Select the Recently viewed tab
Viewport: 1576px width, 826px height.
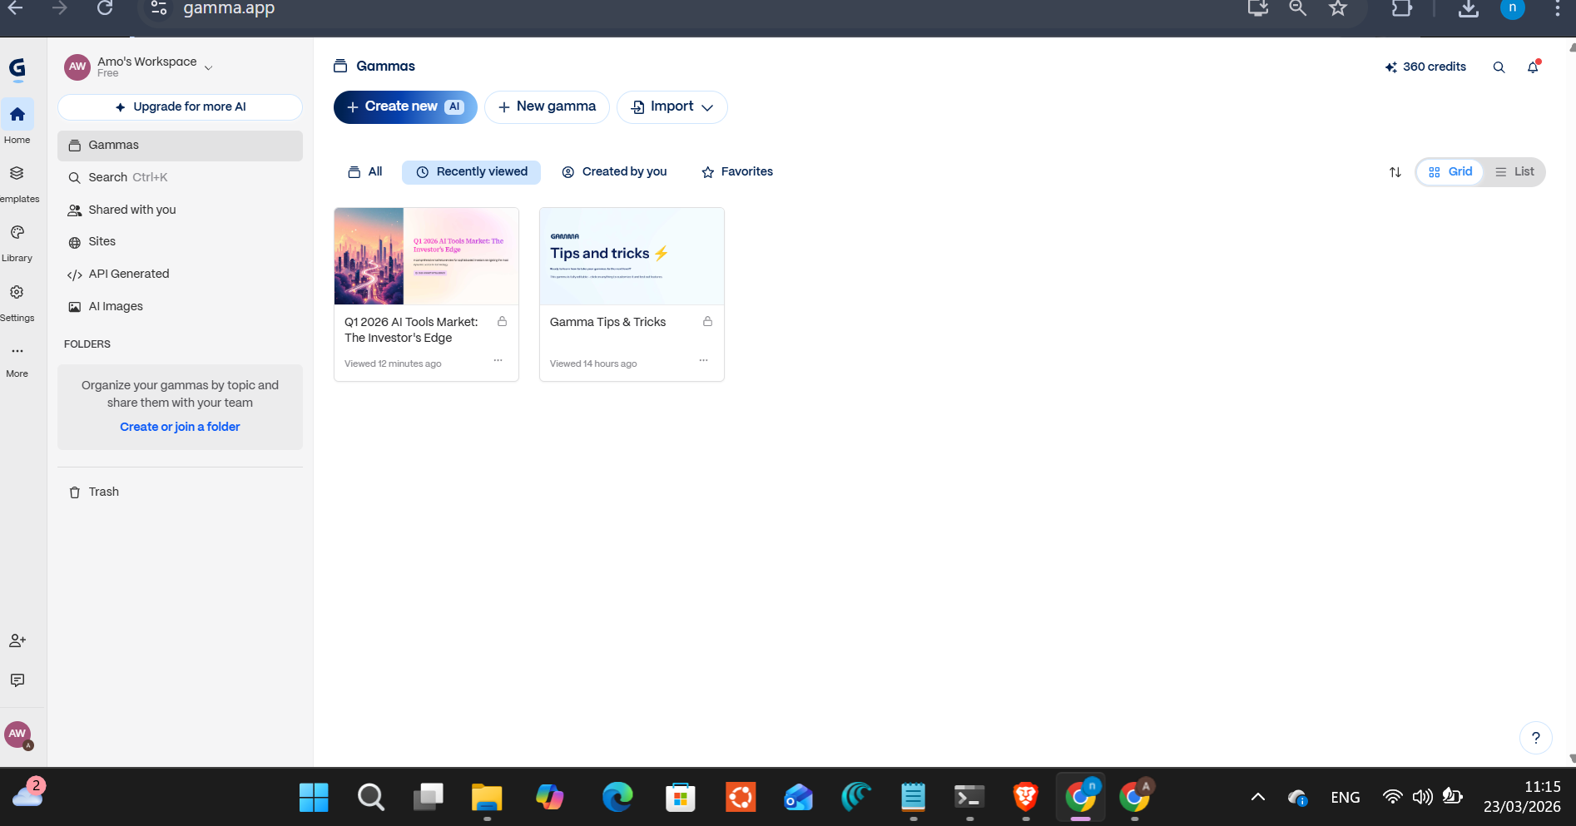(x=471, y=172)
